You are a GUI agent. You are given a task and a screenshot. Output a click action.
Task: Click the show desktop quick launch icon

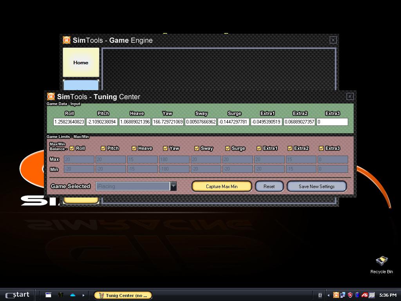(49, 295)
